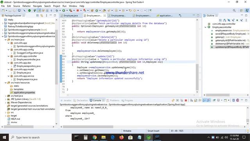Select Employeeservice.java in Package Explorer
This screenshot has width=250, height=141.
point(27,79)
